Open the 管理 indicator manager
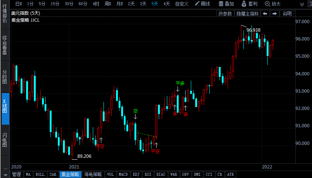The image size is (312, 178). click(17, 174)
